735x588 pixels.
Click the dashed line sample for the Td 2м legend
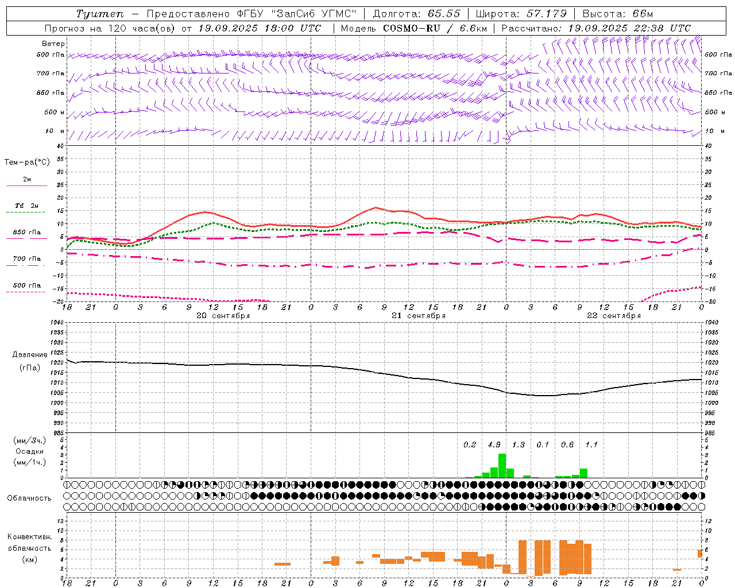(26, 212)
